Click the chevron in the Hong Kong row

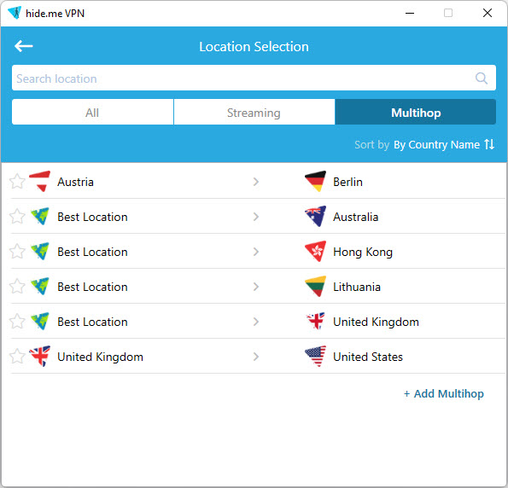(x=256, y=252)
